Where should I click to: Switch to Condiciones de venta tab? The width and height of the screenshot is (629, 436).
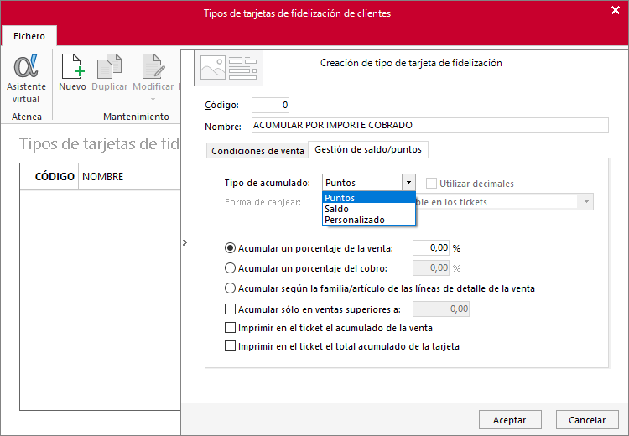point(257,151)
